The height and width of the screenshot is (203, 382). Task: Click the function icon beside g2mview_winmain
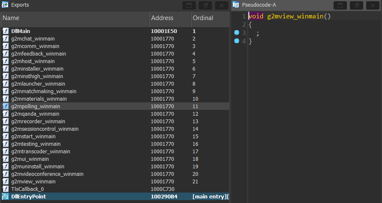pos(6,182)
